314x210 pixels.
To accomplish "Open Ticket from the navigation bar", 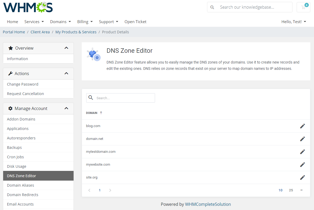I will tap(135, 22).
